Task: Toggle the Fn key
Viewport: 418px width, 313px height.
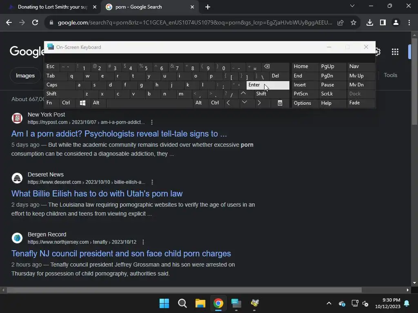Action: 52,103
